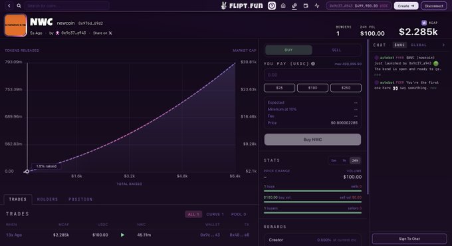Switch chat to the $NWC tab
Screen dimensions: 452x246
coord(399,45)
